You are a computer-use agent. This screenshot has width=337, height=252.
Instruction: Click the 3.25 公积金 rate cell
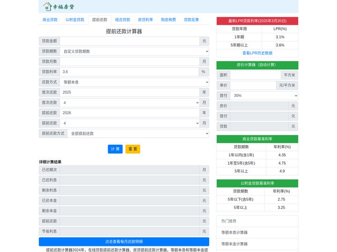[x=281, y=208]
